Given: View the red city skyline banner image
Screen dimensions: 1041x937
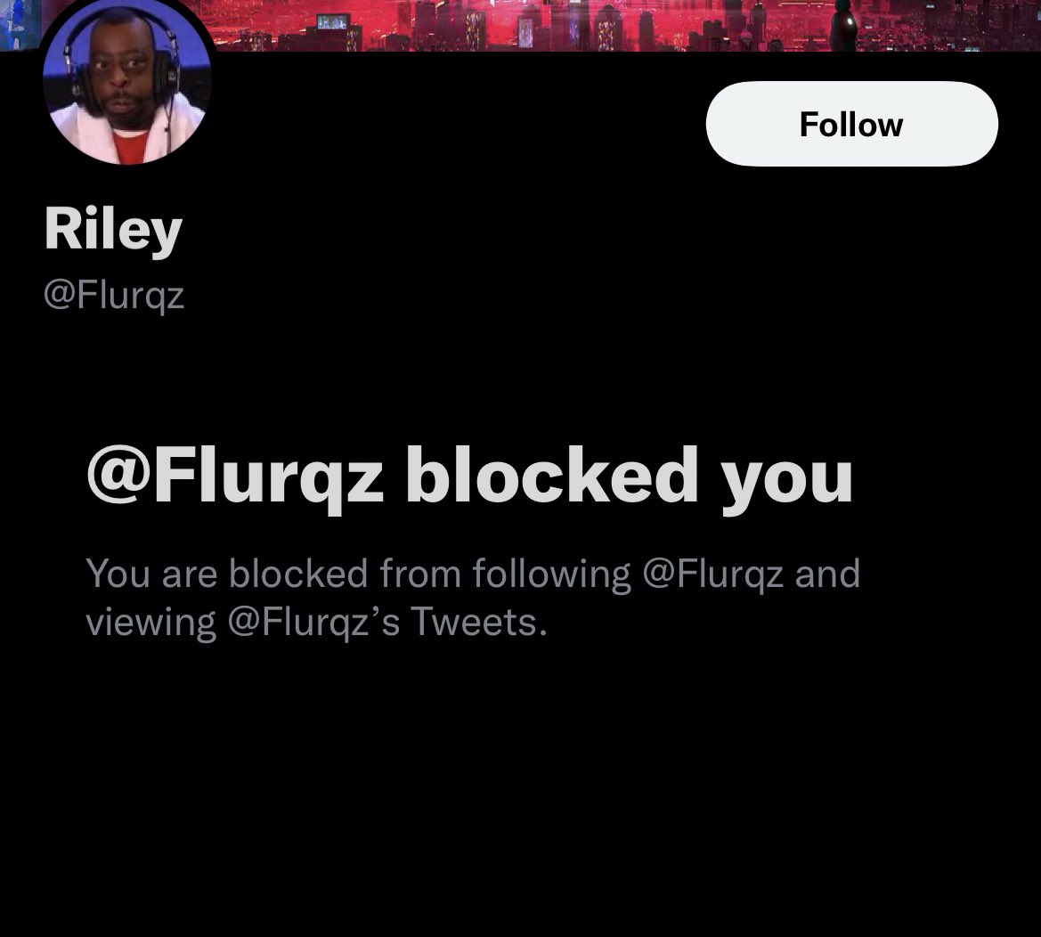Looking at the screenshot, I should [x=520, y=25].
